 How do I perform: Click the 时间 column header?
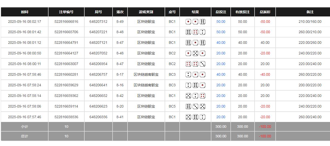[x=25, y=12]
